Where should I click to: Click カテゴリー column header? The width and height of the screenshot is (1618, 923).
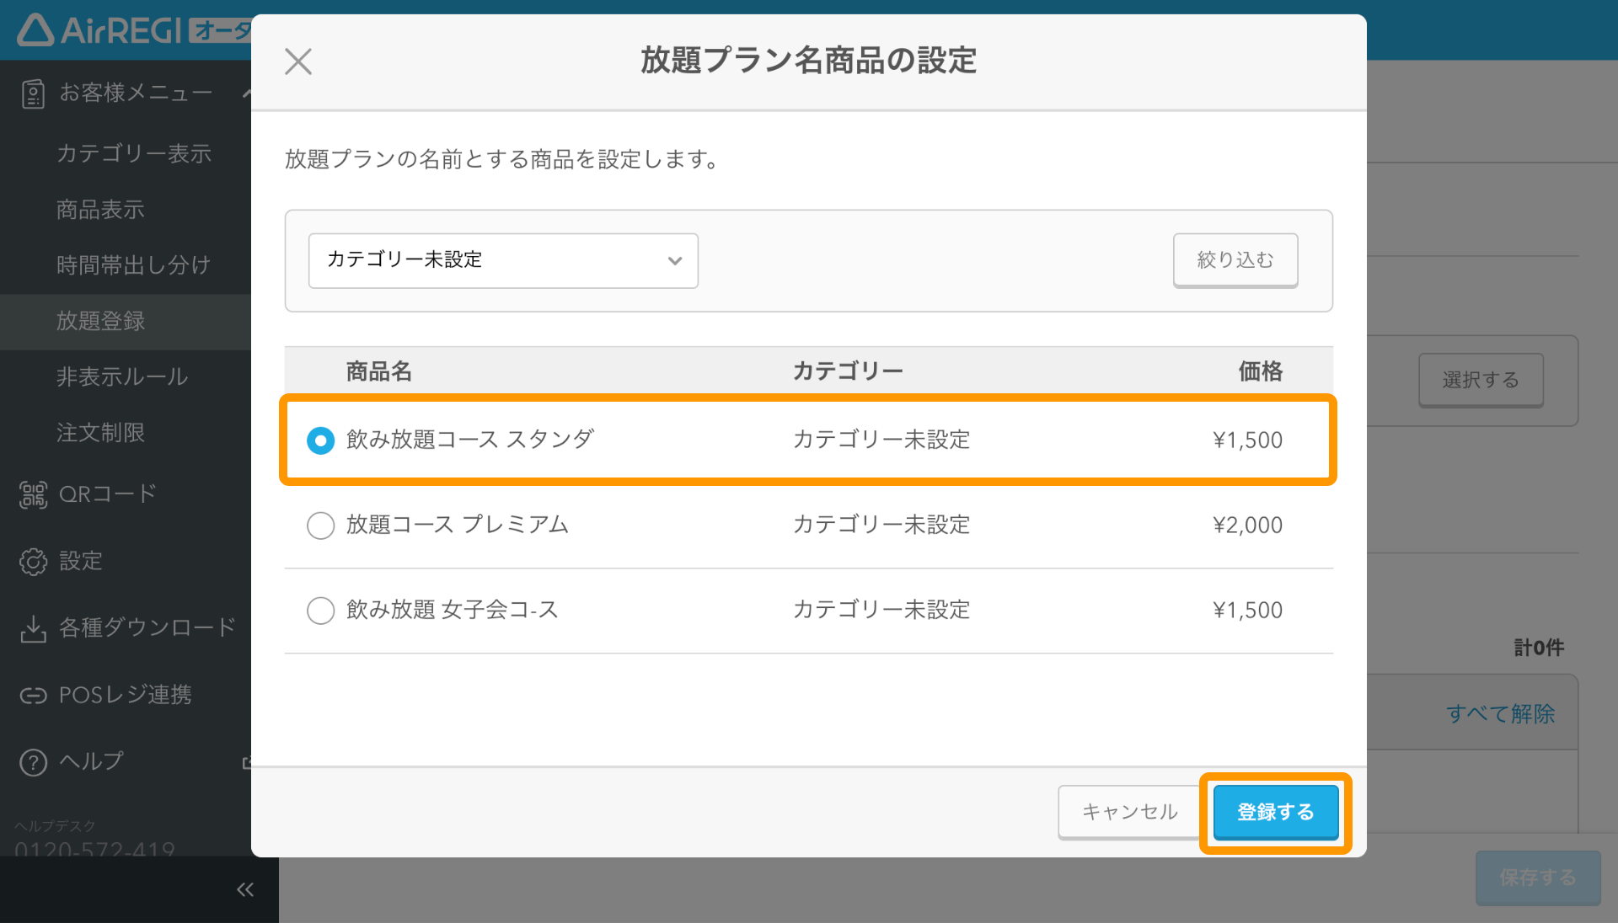(x=848, y=371)
